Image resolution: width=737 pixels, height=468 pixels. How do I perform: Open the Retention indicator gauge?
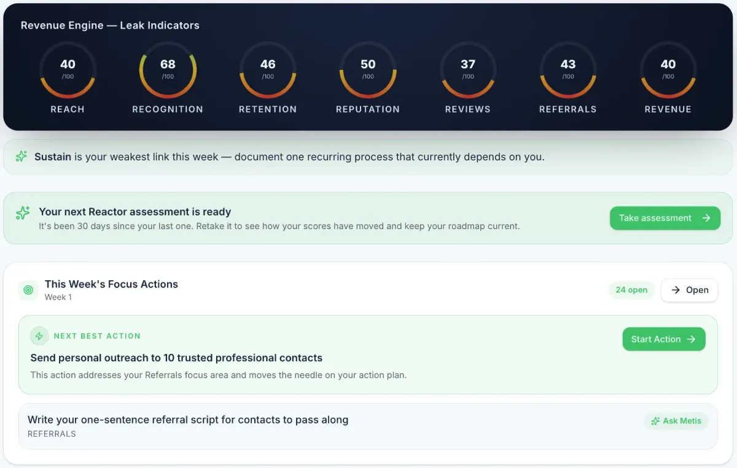click(268, 70)
